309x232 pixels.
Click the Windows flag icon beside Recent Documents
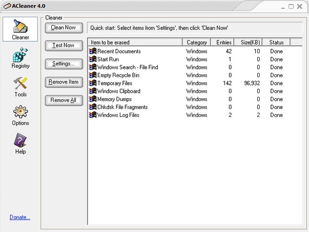pyautogui.click(x=93, y=51)
